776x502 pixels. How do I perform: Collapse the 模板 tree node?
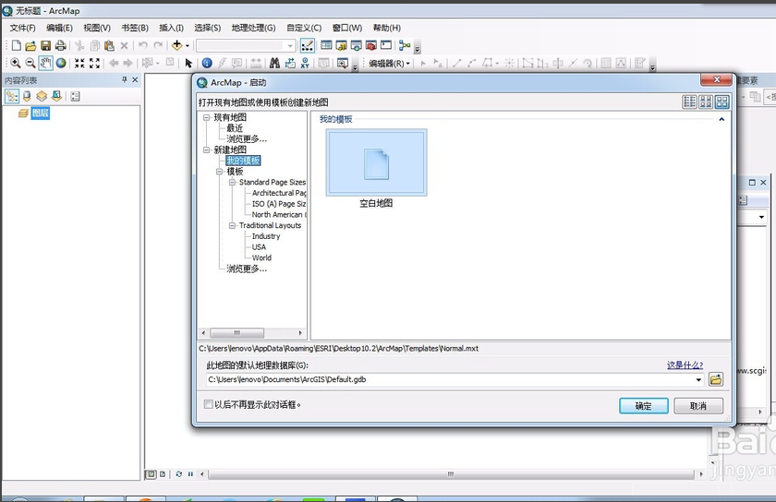[x=219, y=171]
